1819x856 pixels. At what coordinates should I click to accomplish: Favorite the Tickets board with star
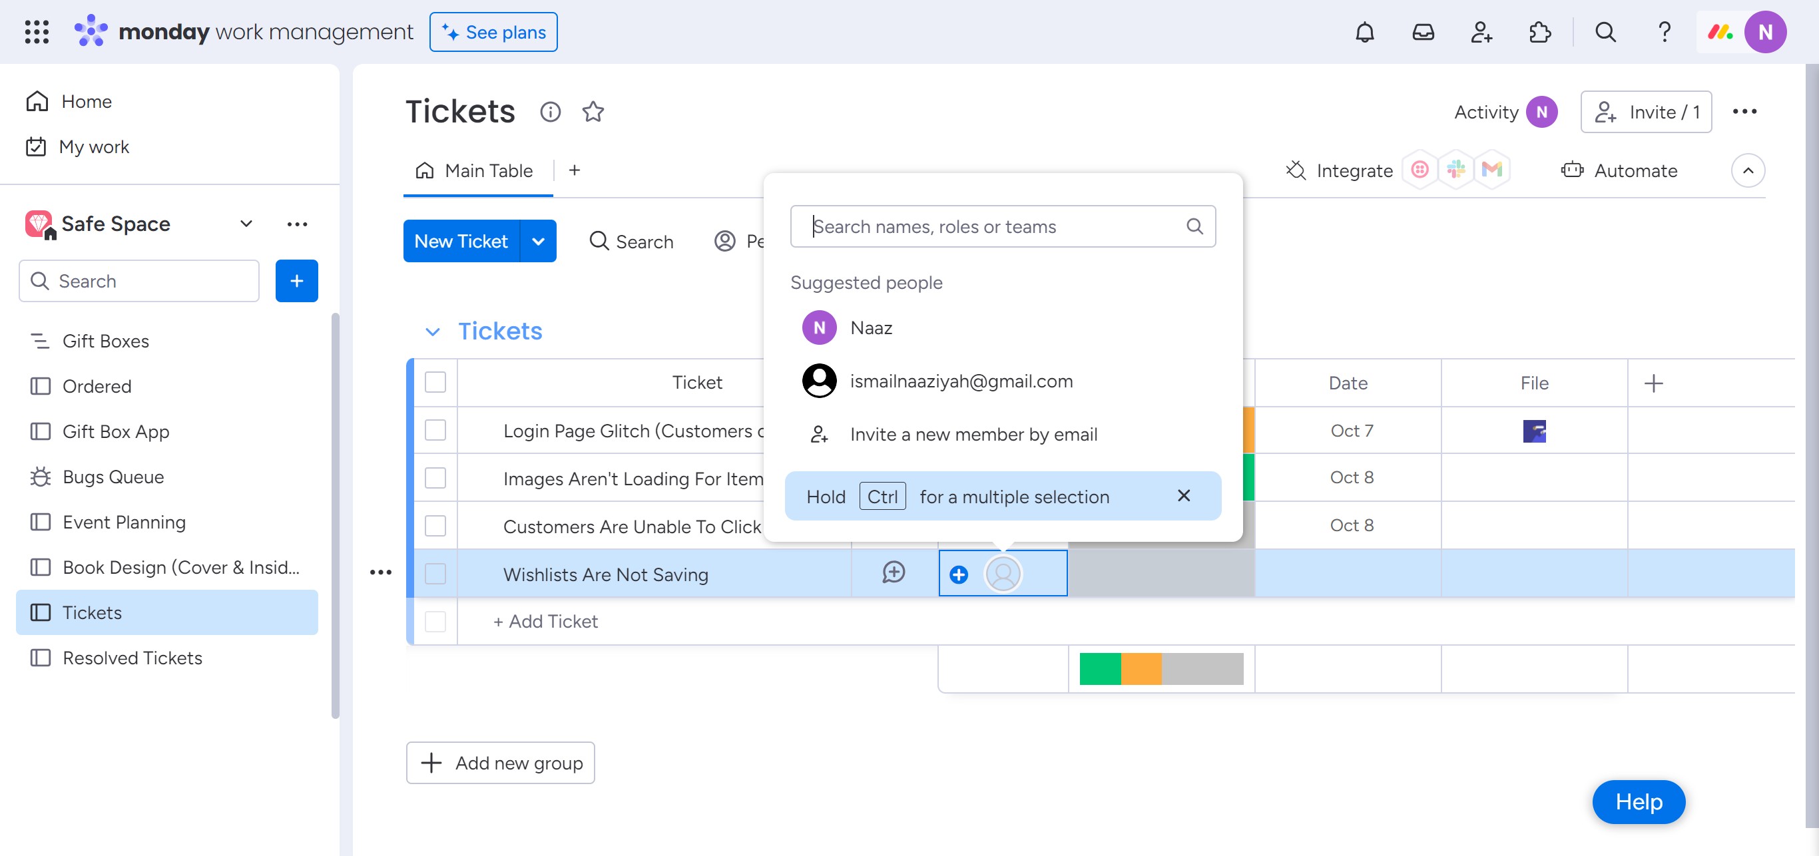point(593,112)
